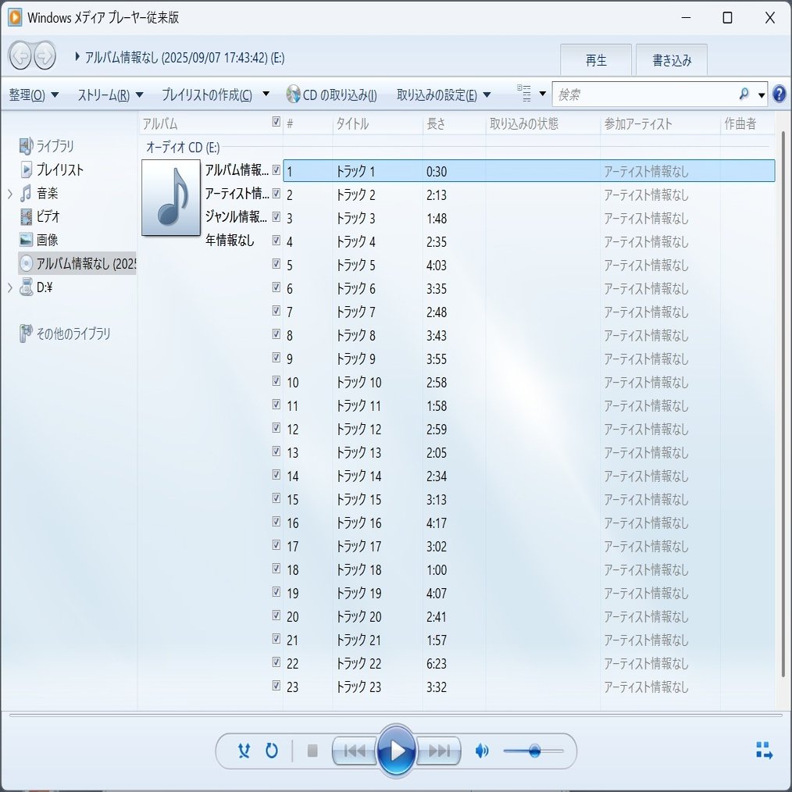792x792 pixels.
Task: Uncheck the checkbox for トラック 2
Action: [x=276, y=193]
